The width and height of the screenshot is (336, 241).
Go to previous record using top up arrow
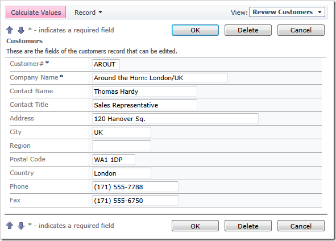click(x=10, y=30)
